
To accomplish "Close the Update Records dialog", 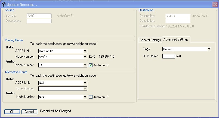I will tap(215, 4).
